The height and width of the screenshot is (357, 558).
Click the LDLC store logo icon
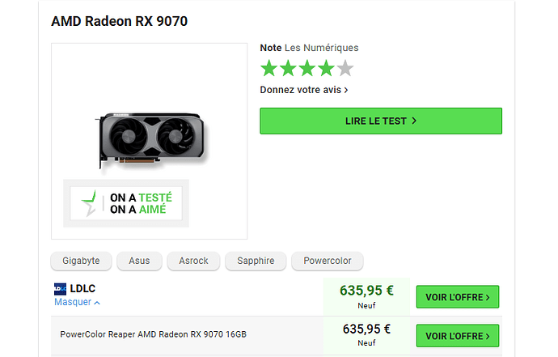coord(60,289)
